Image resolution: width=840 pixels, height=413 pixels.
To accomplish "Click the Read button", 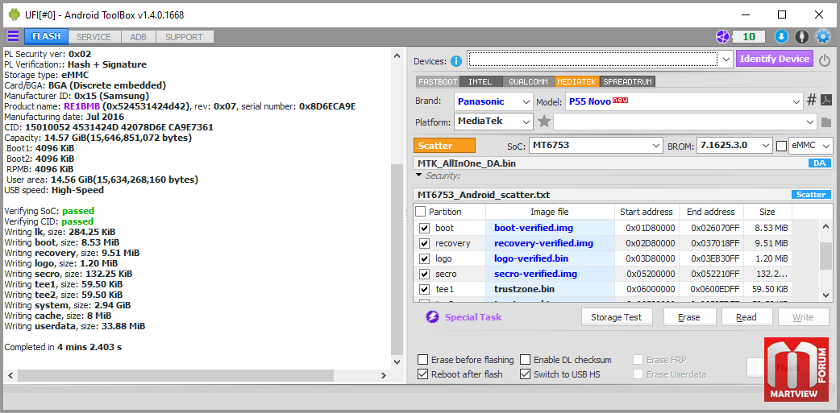I will point(746,316).
